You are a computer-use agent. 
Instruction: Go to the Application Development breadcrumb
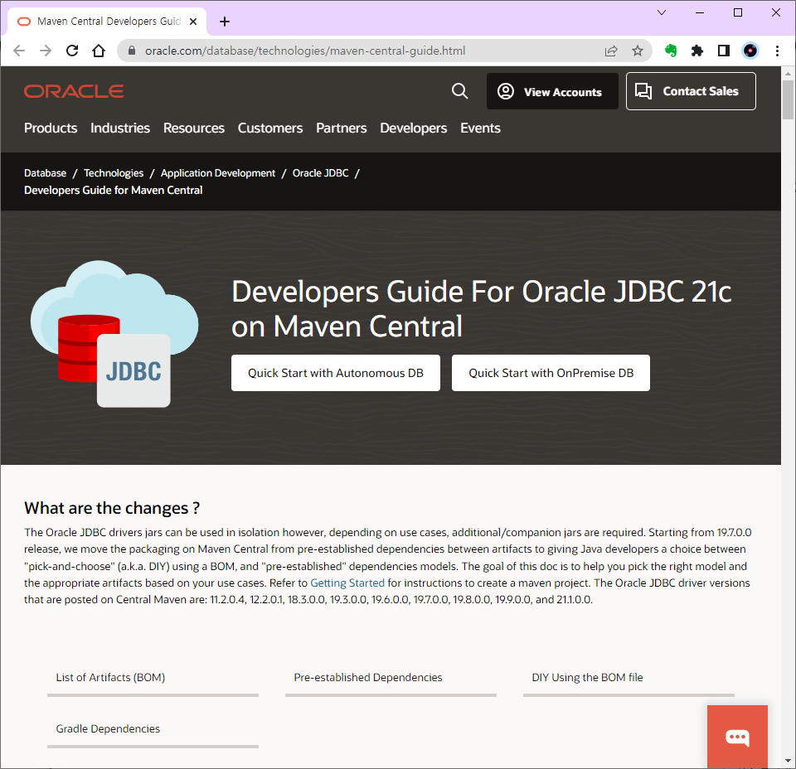218,173
